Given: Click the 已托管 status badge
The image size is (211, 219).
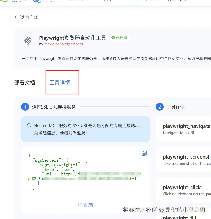Looking at the screenshot, I should click(119, 38).
